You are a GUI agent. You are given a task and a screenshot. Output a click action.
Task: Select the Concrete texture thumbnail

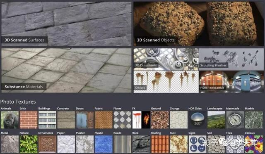(x=66, y=120)
